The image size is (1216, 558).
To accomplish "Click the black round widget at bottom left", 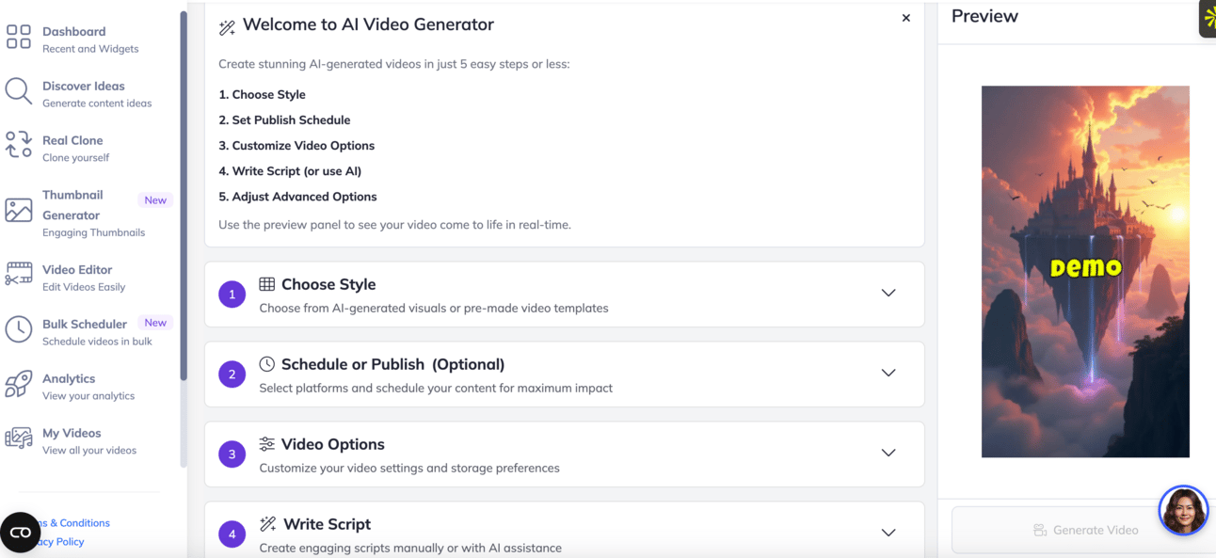I will coord(20,533).
